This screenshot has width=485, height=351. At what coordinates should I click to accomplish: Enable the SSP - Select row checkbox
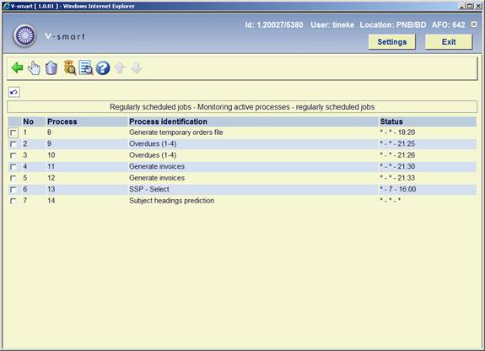pos(13,190)
